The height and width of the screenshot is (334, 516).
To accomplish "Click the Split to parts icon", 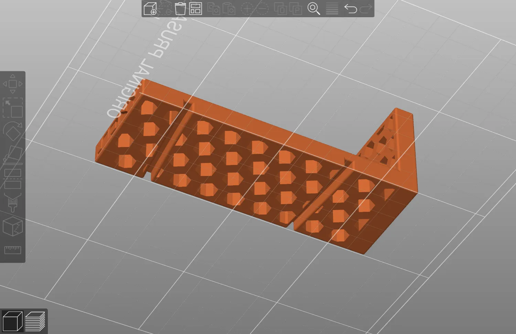I will (295, 8).
